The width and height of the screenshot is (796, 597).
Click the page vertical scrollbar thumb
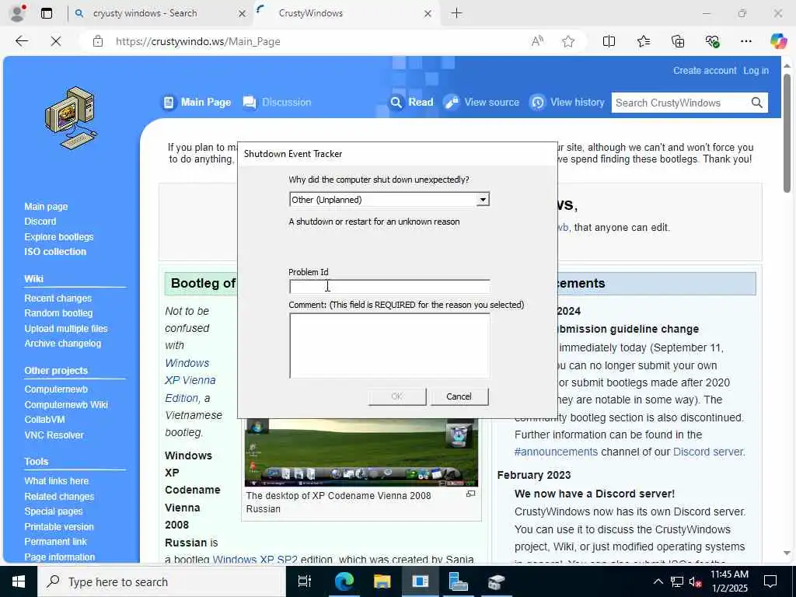point(787,133)
